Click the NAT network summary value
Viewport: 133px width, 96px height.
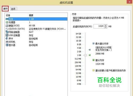(31, 32)
